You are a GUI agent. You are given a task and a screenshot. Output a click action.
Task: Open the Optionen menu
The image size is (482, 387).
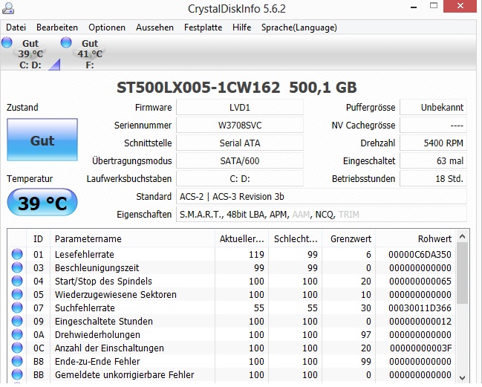point(107,27)
